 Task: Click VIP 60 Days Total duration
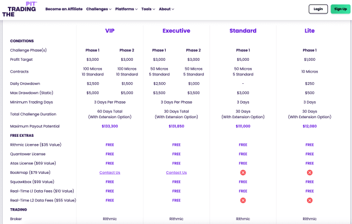pos(110,111)
